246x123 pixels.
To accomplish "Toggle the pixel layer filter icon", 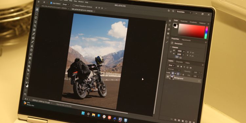I will pyautogui.click(x=178, y=66).
